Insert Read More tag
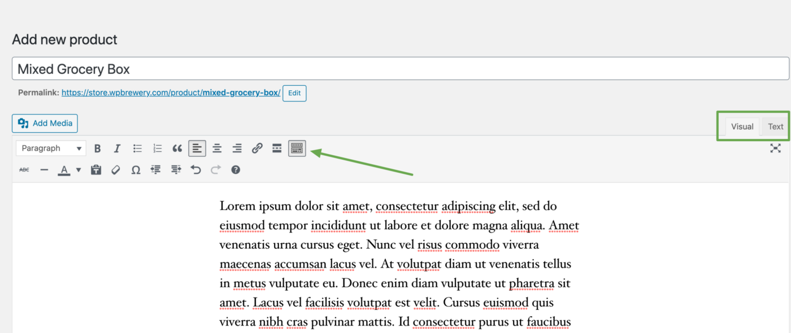 [x=277, y=148]
